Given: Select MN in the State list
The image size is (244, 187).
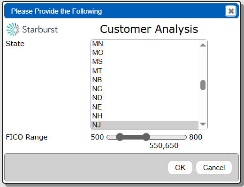Looking at the screenshot, I should [x=145, y=44].
